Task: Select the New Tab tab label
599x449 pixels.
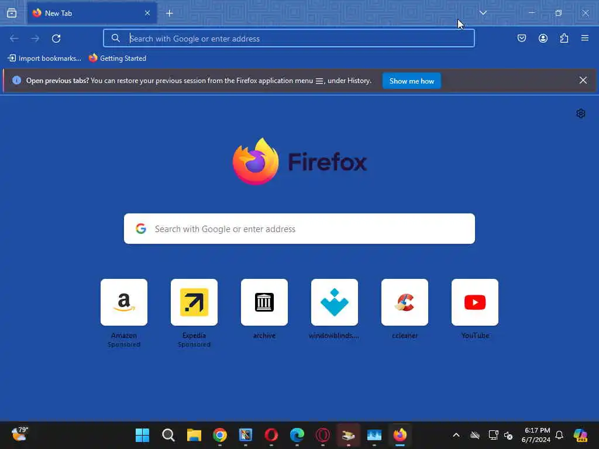Action: pyautogui.click(x=58, y=13)
